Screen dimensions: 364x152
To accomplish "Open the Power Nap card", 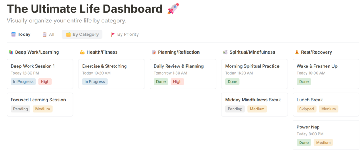I will pos(326,134).
